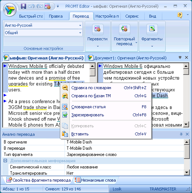Pin the Анализ перевода panel
Image resolution: width=192 pixels, height=193 pixels.
click(x=181, y=134)
